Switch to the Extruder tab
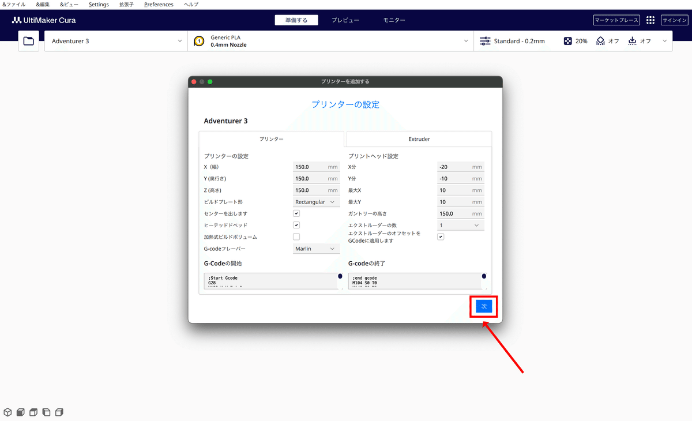Viewport: 692px width, 421px height. 419,139
